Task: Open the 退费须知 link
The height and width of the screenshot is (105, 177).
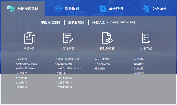Action: pos(139,73)
